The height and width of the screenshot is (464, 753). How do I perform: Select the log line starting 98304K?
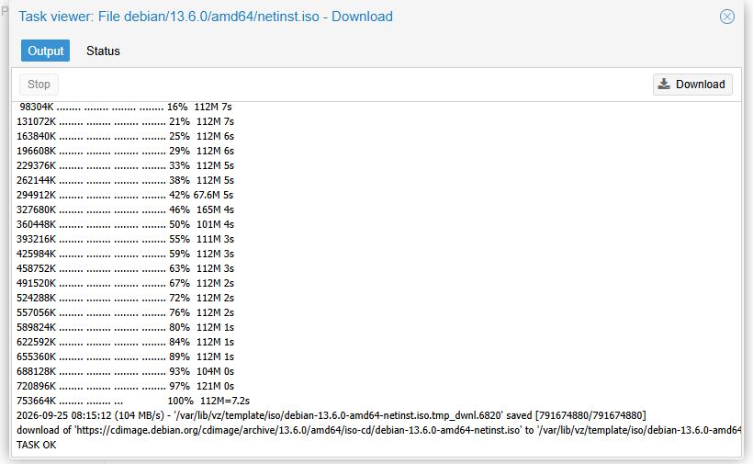point(126,107)
